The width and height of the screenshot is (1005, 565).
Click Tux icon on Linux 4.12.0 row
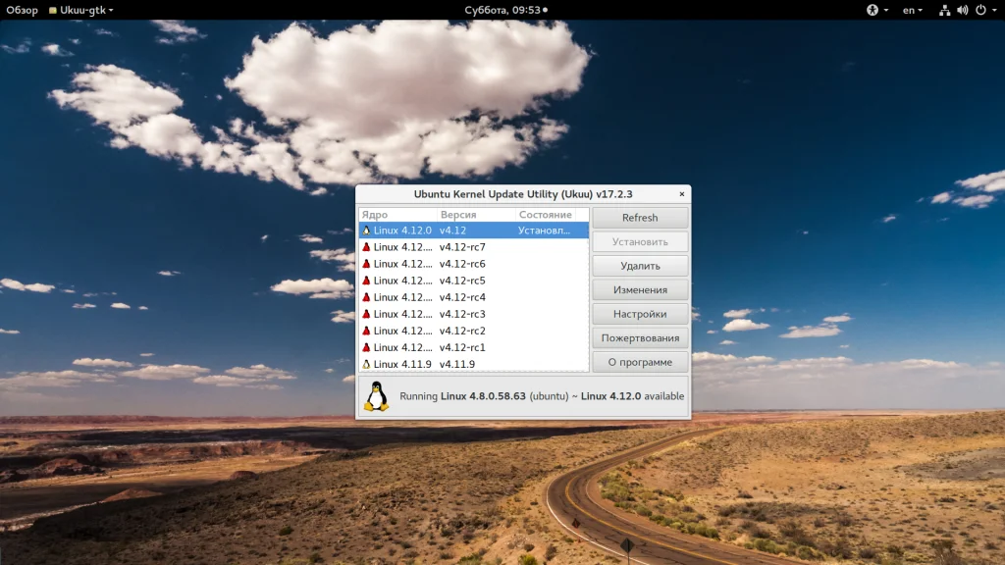click(367, 230)
